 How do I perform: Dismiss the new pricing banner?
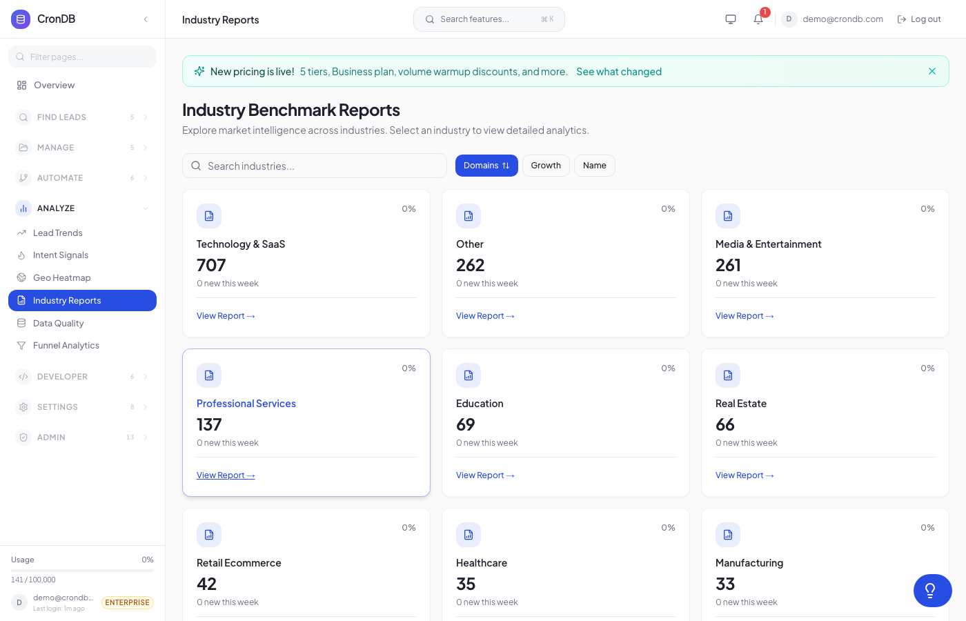(932, 71)
